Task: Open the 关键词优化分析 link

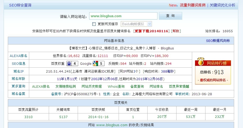Action: click(x=222, y=5)
